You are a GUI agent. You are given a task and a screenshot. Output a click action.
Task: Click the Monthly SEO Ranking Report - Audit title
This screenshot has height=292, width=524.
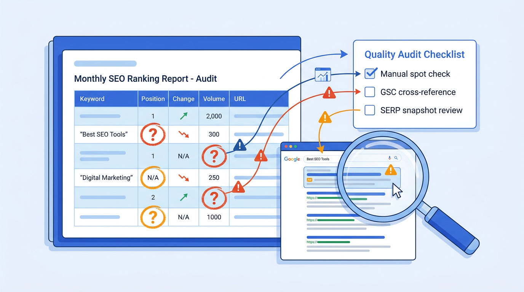145,79
